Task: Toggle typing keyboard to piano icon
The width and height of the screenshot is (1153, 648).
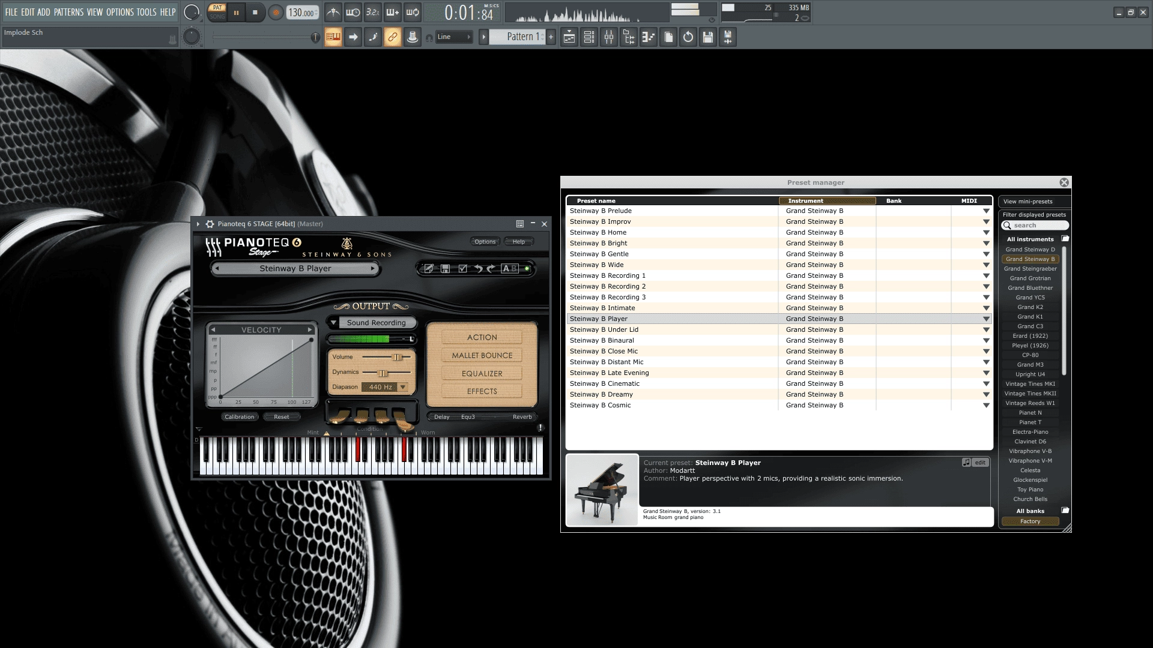Action: point(333,37)
